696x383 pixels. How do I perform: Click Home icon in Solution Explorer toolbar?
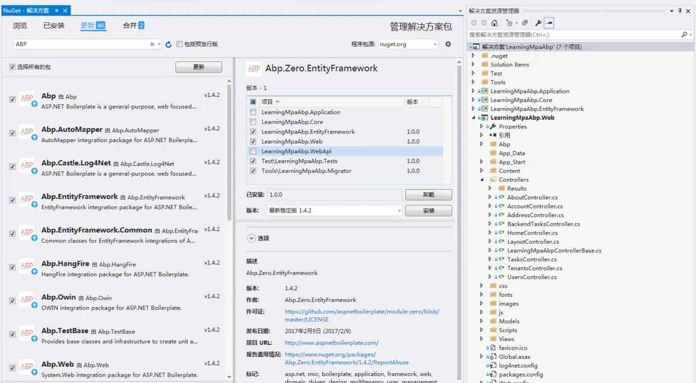tap(494, 23)
